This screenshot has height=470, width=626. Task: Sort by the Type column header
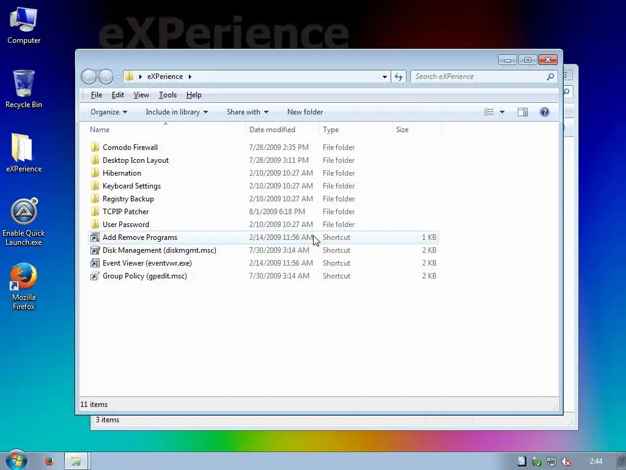(x=355, y=130)
